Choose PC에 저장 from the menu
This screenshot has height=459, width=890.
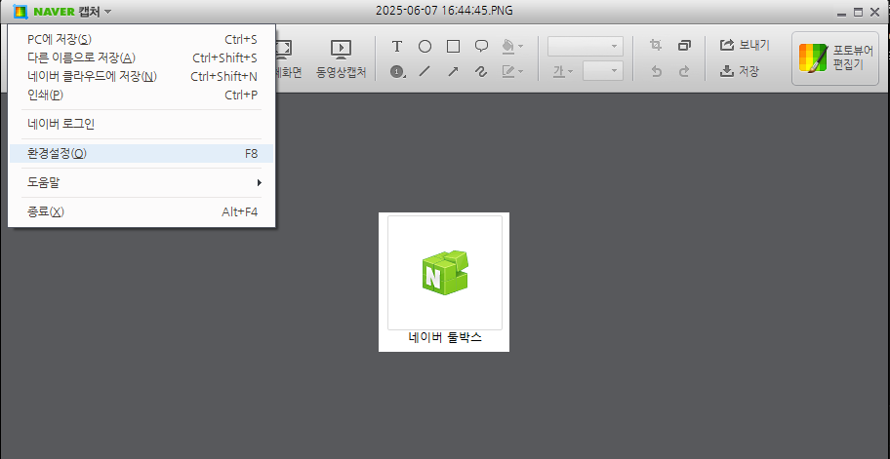(x=142, y=40)
